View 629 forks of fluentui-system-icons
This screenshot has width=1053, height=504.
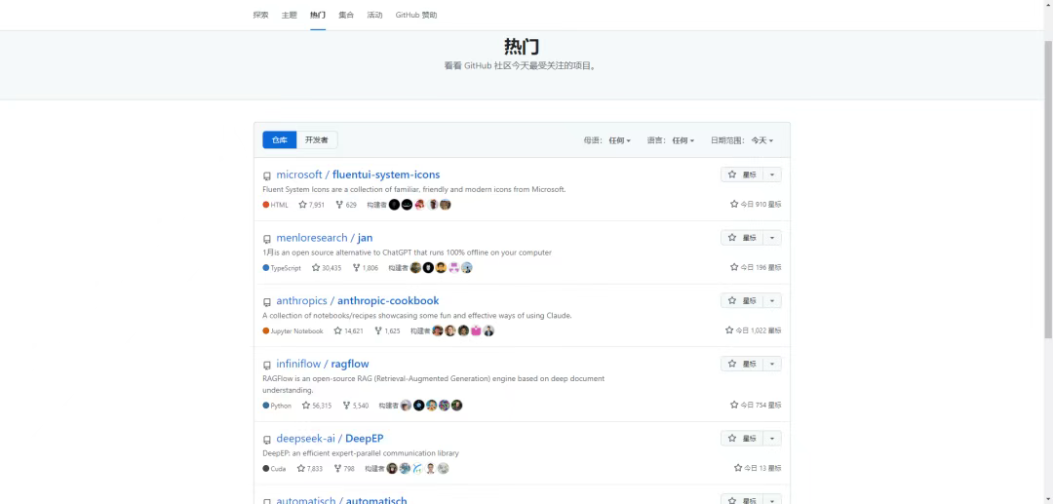click(x=346, y=205)
